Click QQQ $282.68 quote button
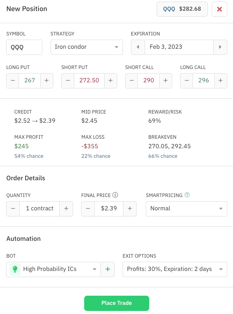Screen dimensions: 233x314 coord(182,9)
